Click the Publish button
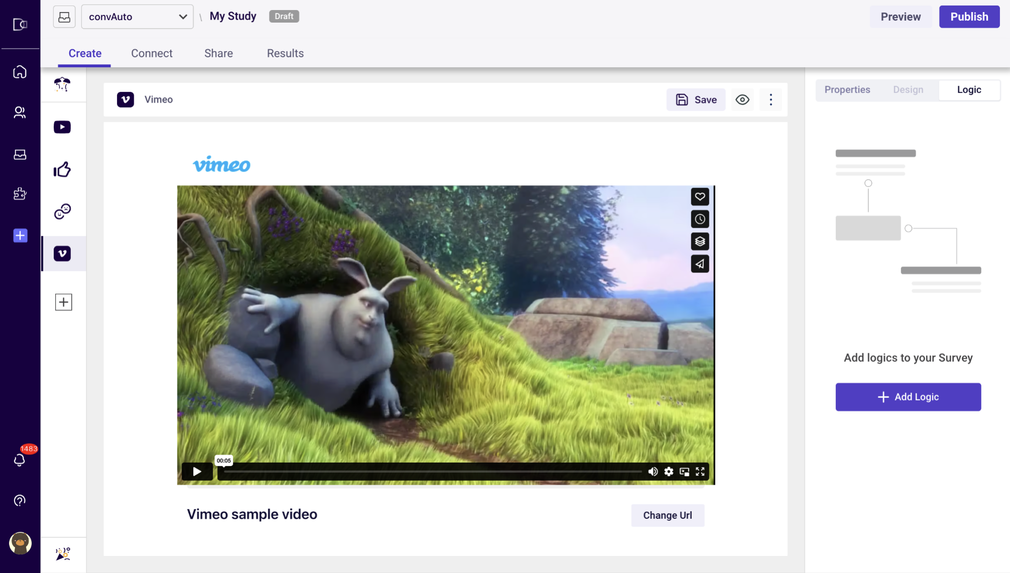1010x573 pixels. (969, 17)
